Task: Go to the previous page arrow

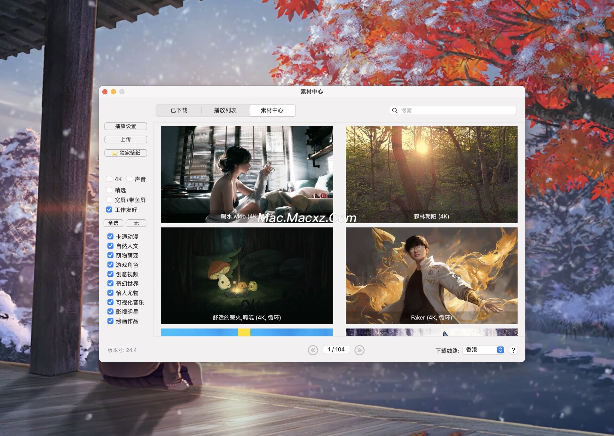Action: coord(313,350)
